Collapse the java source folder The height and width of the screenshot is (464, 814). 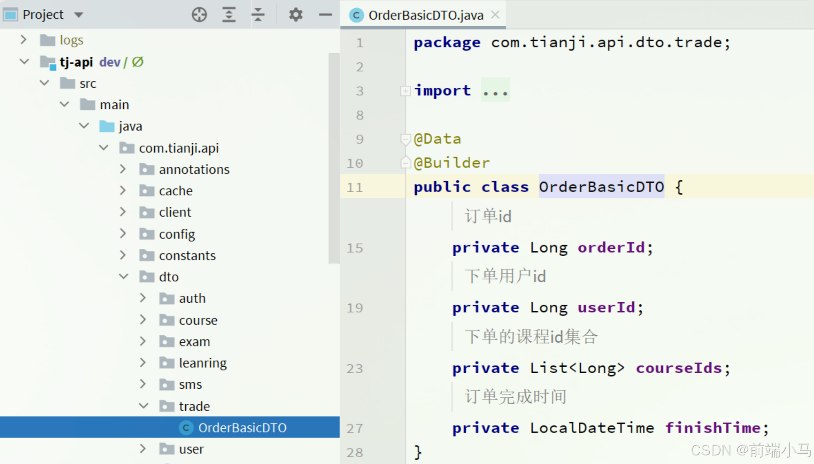tap(84, 126)
